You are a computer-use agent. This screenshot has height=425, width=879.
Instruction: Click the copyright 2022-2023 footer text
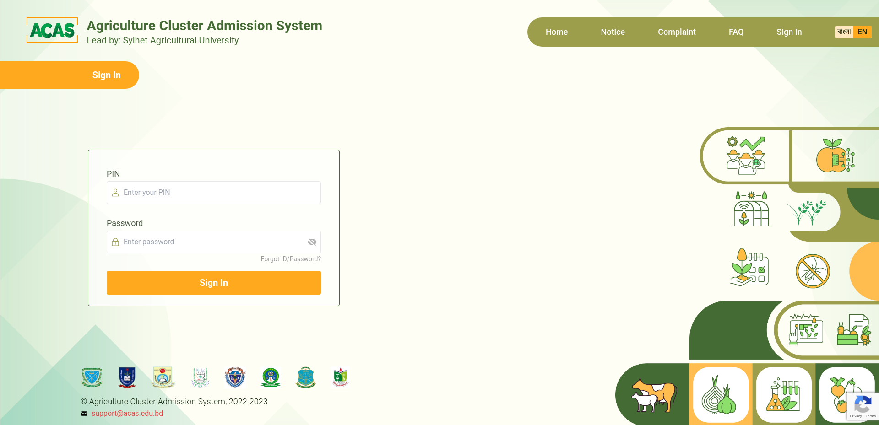pos(174,402)
